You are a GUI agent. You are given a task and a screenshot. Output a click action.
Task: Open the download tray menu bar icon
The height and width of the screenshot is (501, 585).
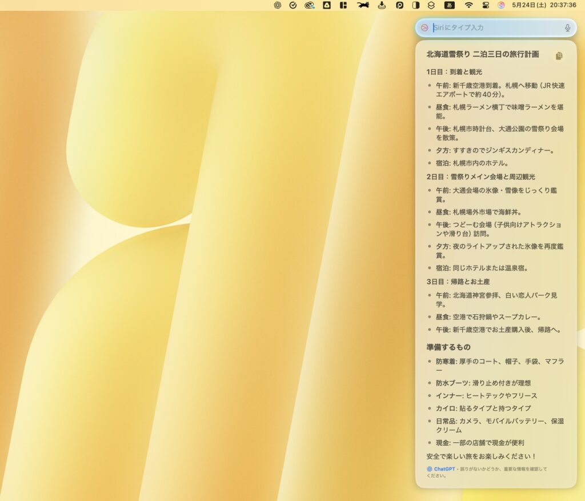[382, 5]
